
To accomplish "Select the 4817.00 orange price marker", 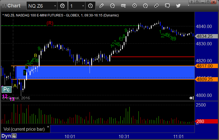I will point(206,66).
